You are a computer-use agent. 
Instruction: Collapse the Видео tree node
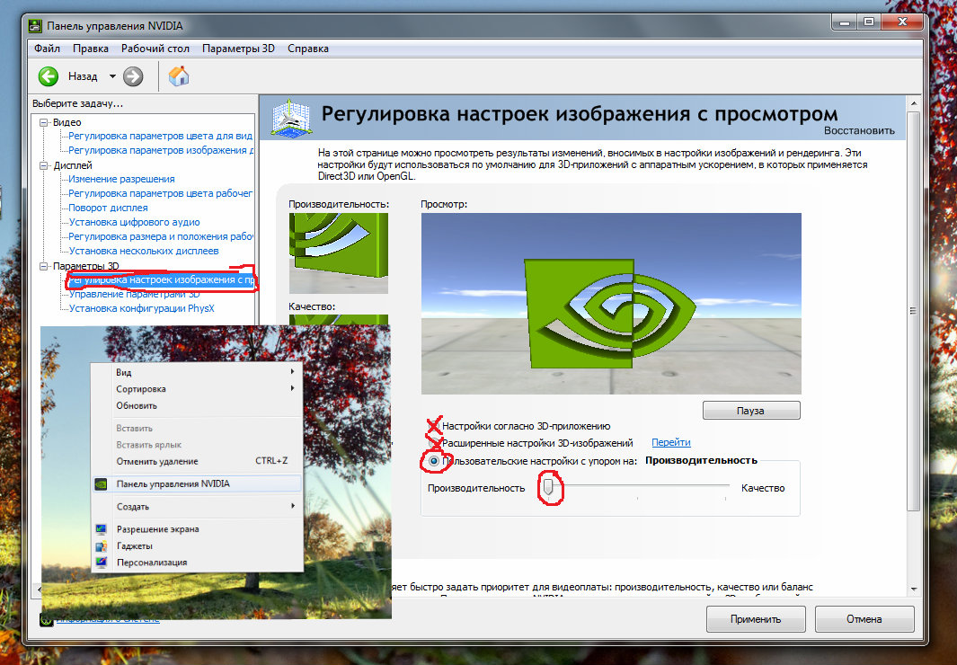[x=43, y=122]
